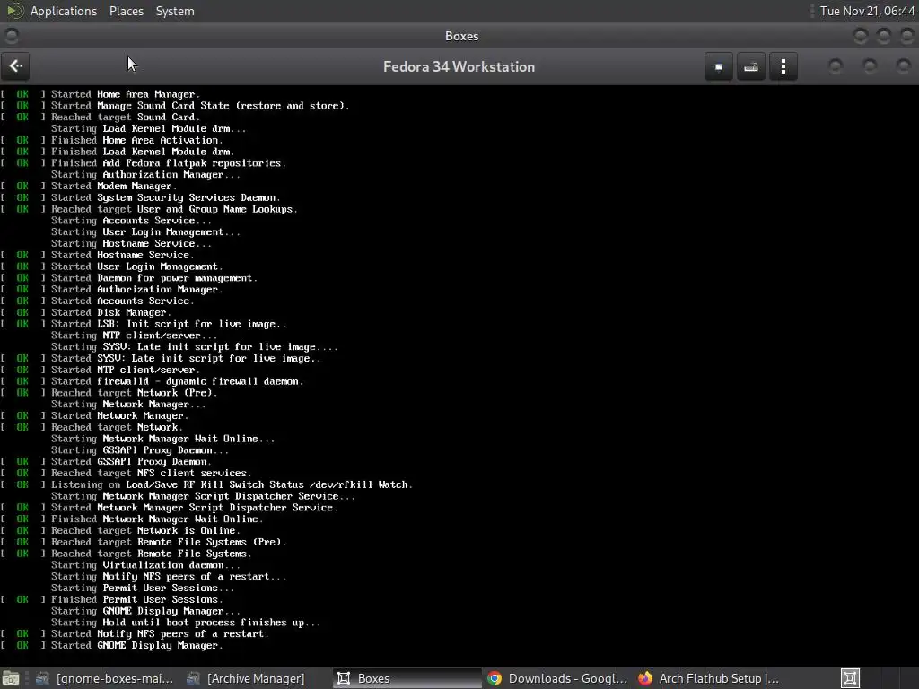Viewport: 919px width, 689px height.
Task: Click the clock showing Tue Nov 21, 06:44
Action: coord(867,11)
